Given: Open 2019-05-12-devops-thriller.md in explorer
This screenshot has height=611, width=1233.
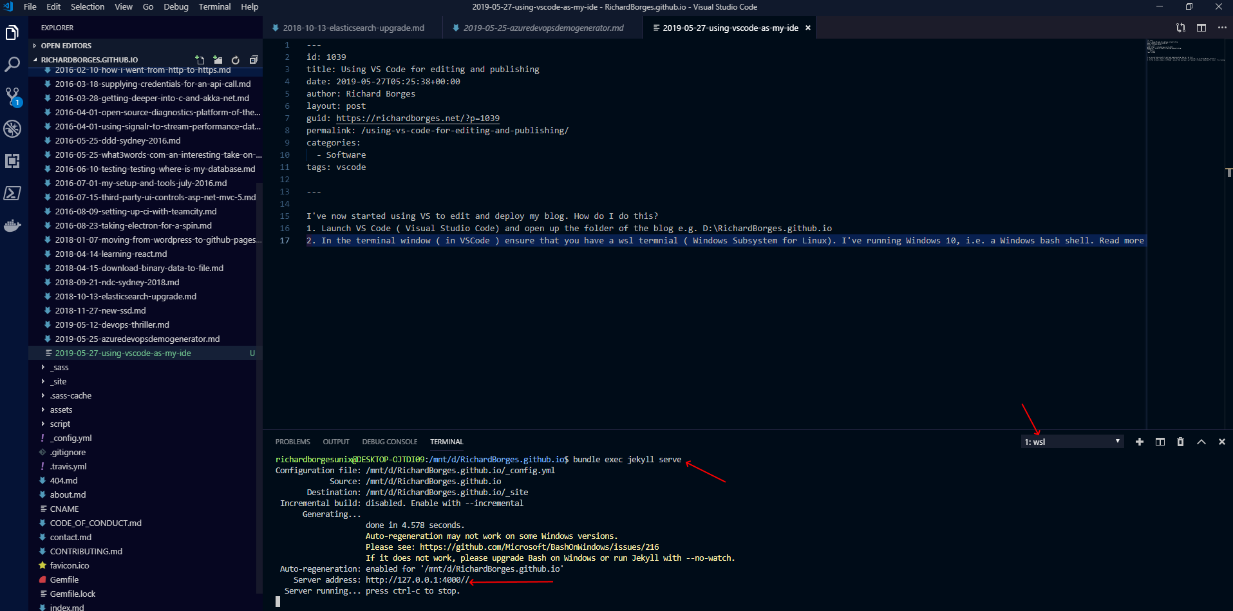Looking at the screenshot, I should click(x=112, y=324).
